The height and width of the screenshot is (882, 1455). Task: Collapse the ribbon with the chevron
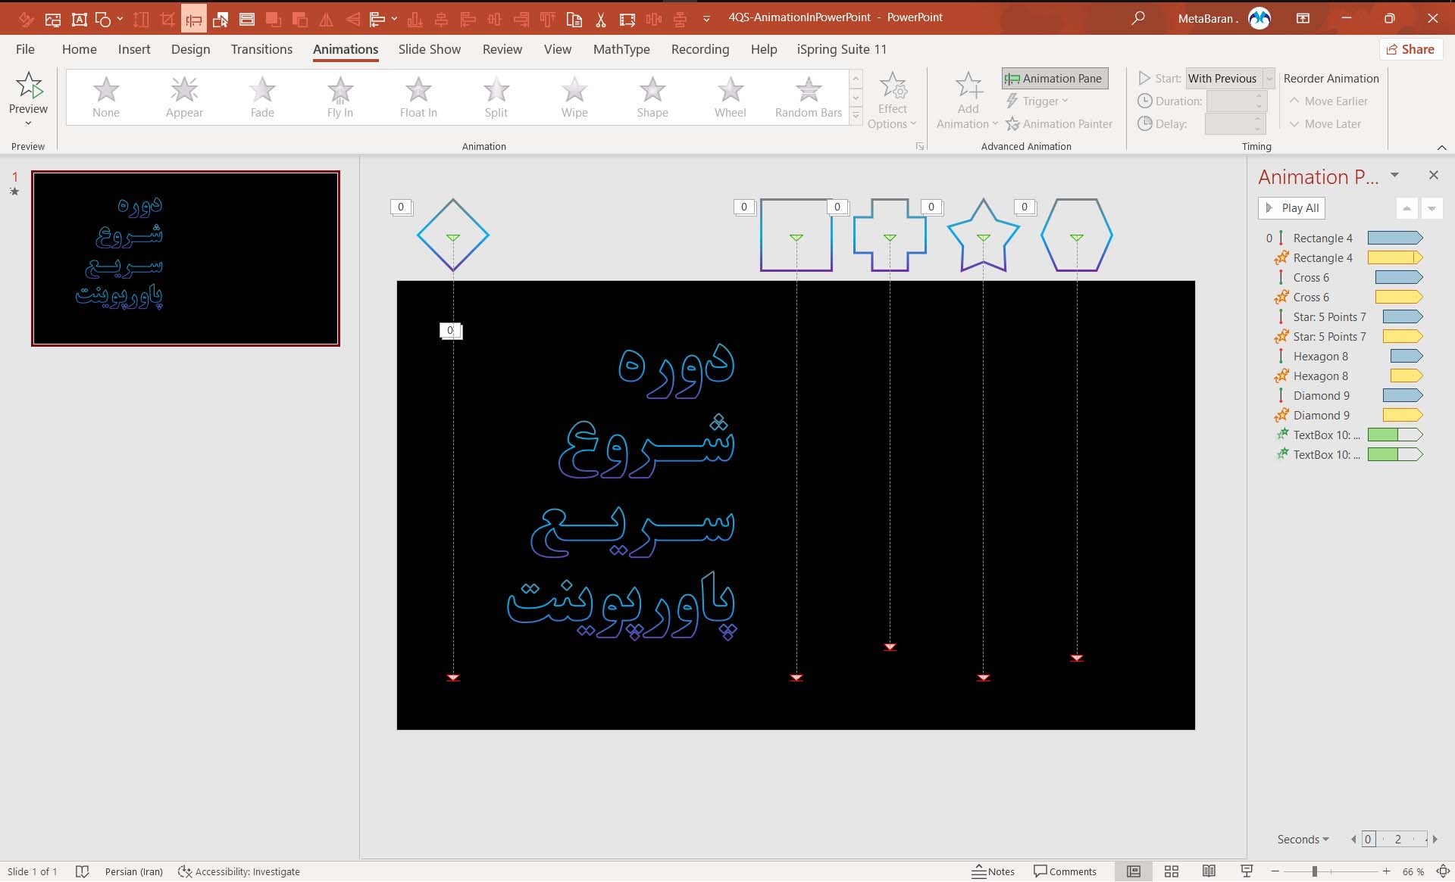tap(1442, 147)
